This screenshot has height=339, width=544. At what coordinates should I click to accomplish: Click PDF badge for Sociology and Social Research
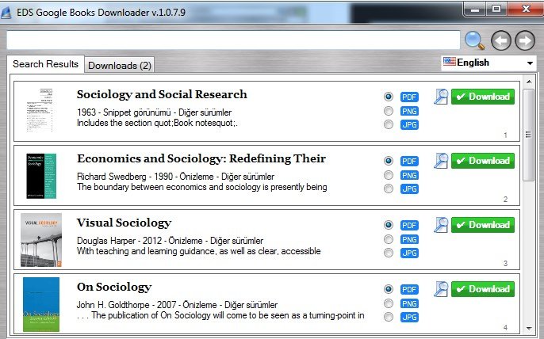tap(409, 97)
